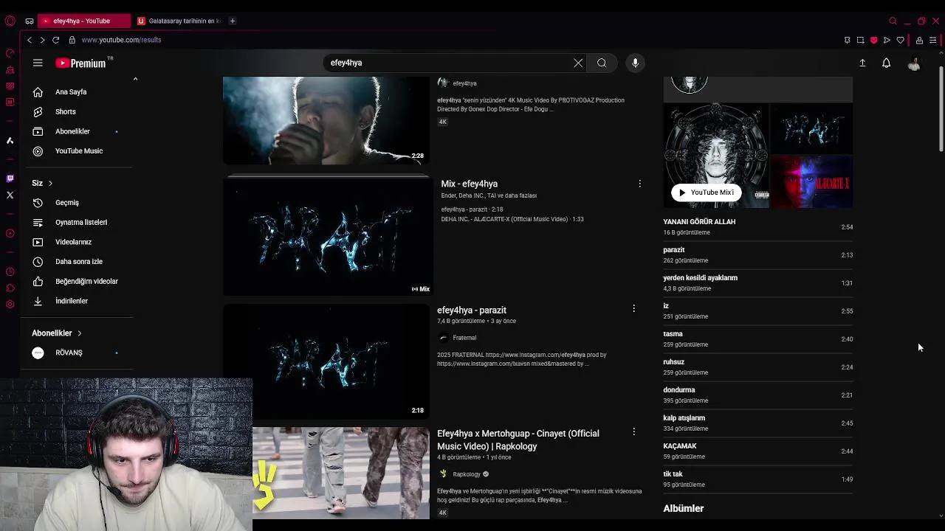945x531 pixels.
Task: Open Rapkology channel link
Action: [x=467, y=474]
